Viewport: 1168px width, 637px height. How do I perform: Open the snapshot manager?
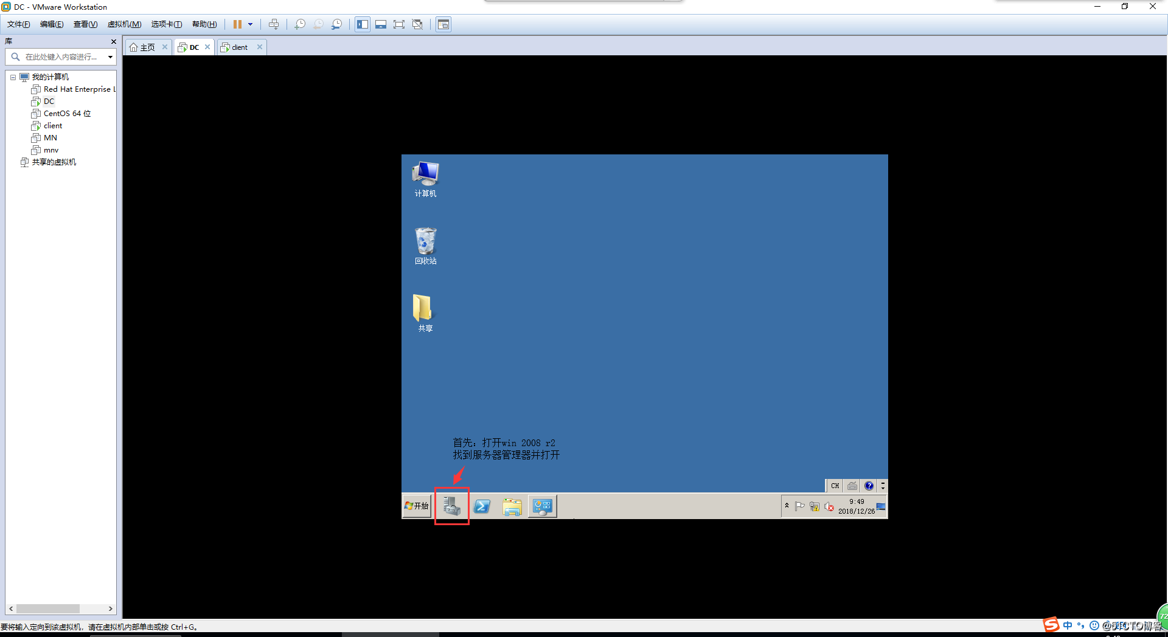tap(336, 24)
